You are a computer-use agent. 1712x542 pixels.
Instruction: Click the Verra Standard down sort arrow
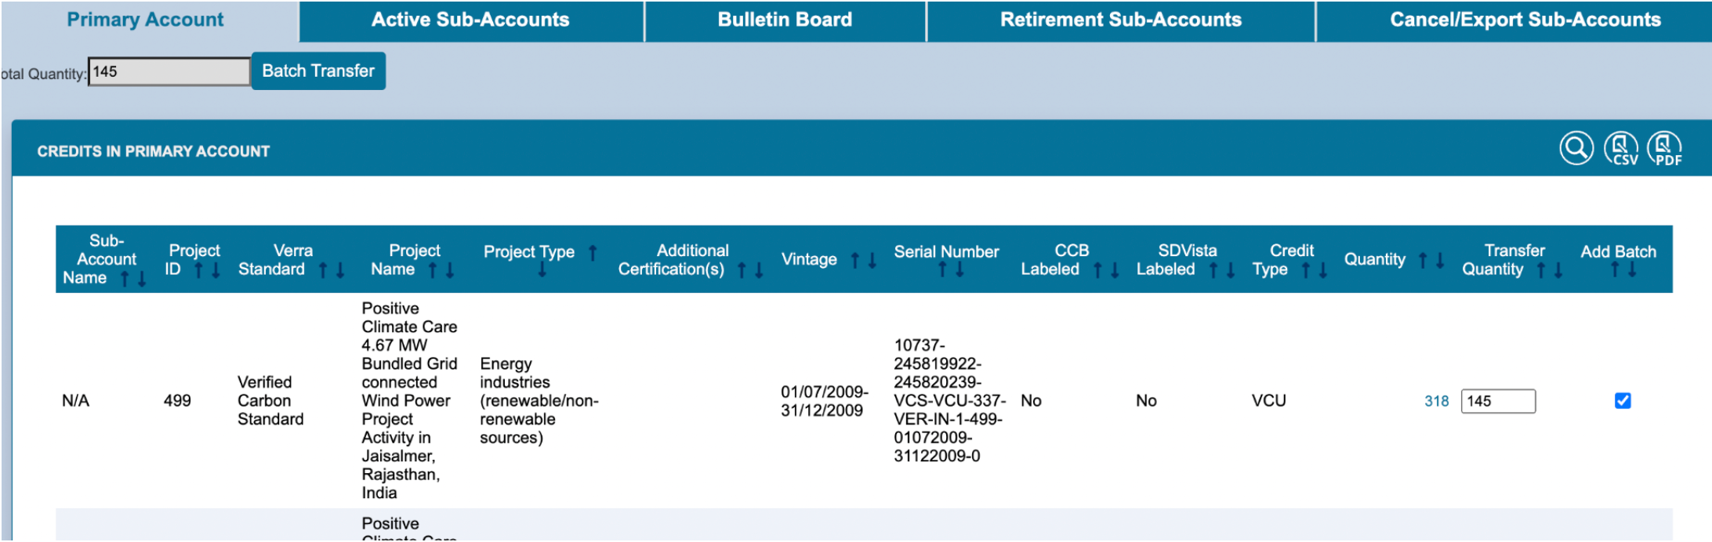click(x=340, y=270)
